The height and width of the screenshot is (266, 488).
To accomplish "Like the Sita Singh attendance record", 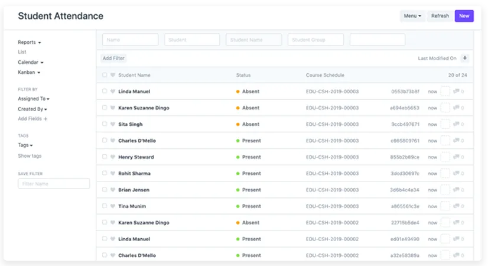I will [112, 125].
